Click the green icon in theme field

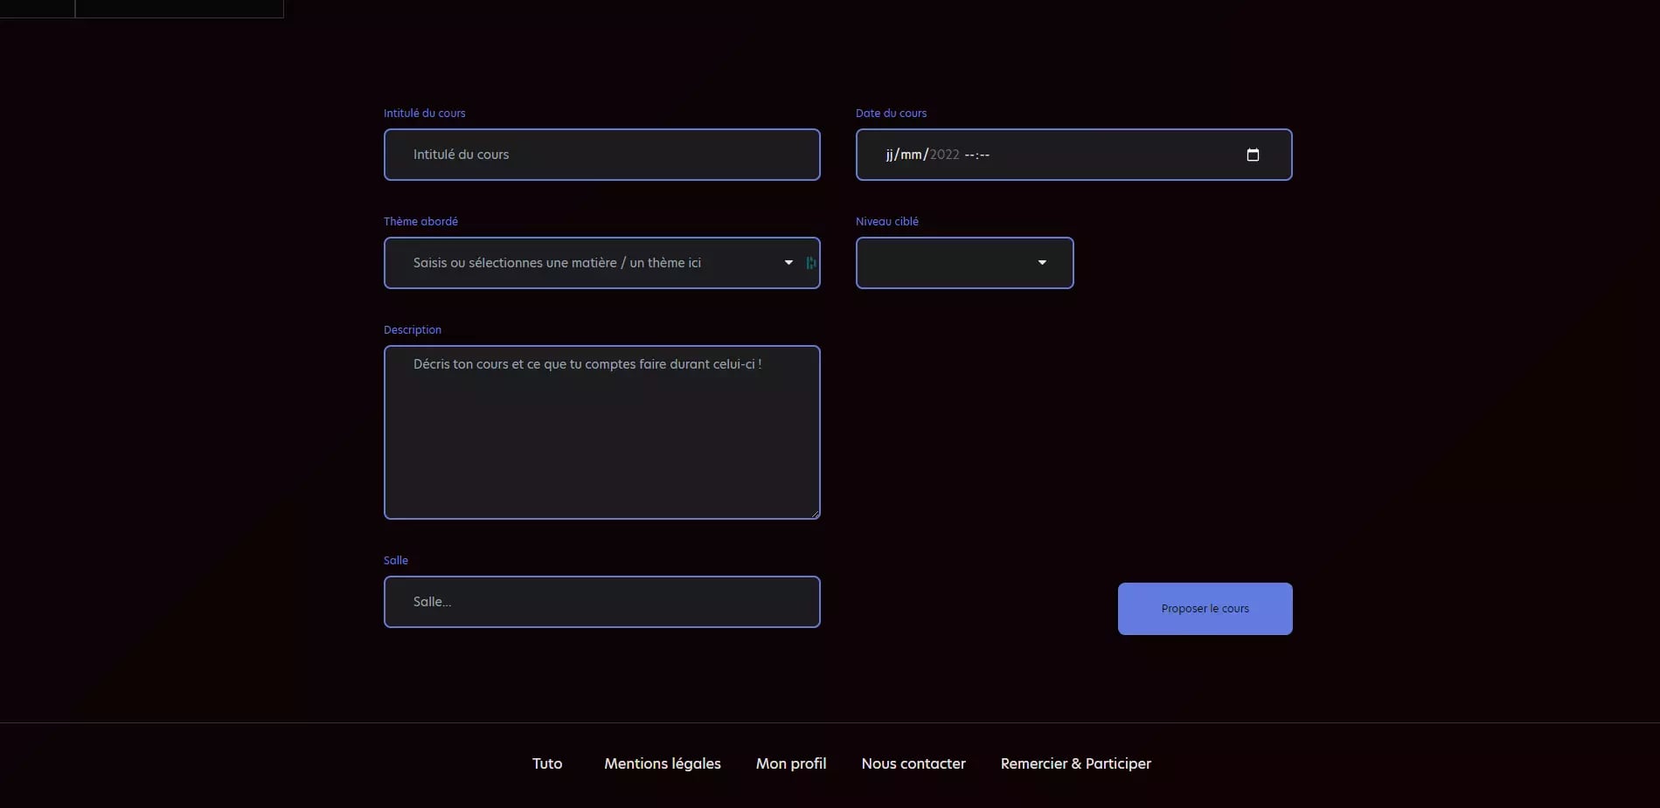810,263
